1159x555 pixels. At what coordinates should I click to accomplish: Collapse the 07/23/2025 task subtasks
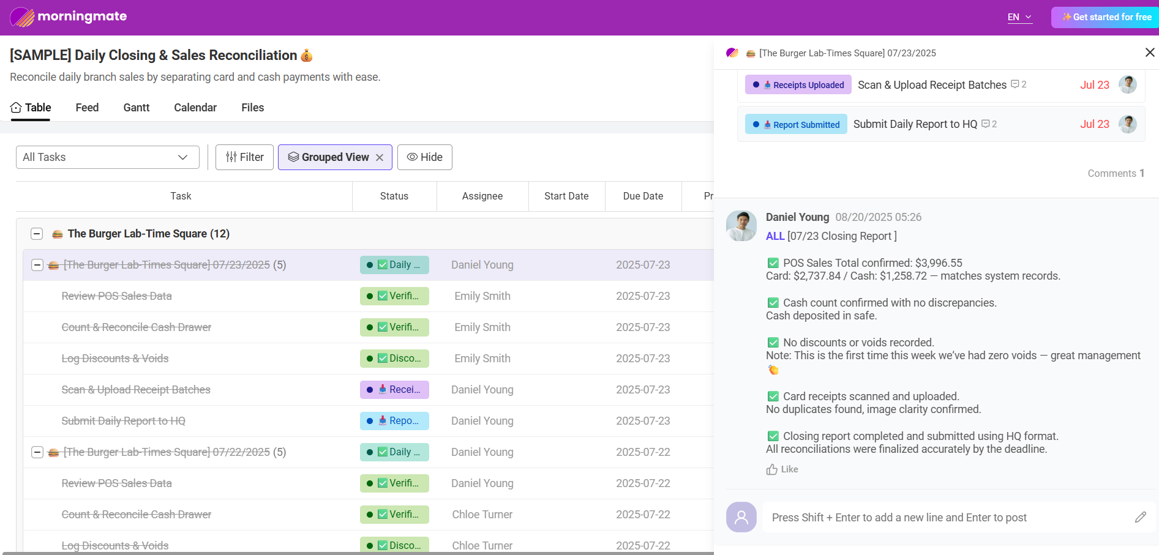(37, 265)
